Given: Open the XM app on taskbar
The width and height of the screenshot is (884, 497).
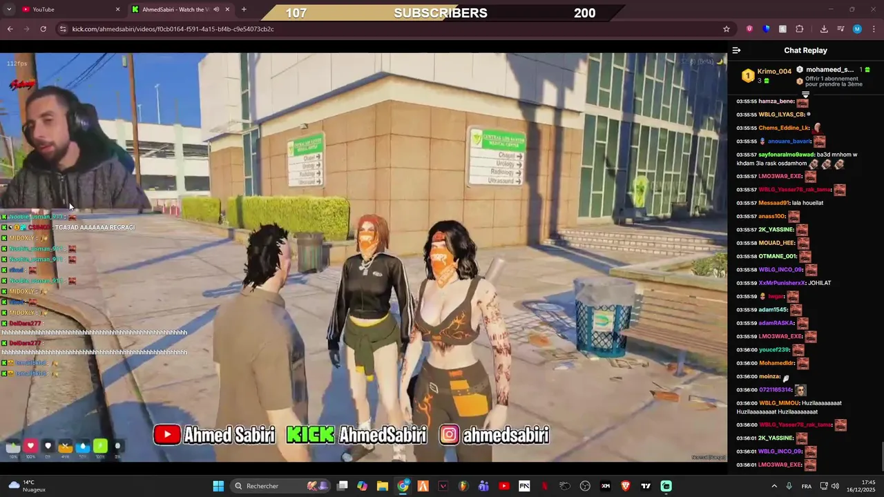Looking at the screenshot, I should (606, 486).
